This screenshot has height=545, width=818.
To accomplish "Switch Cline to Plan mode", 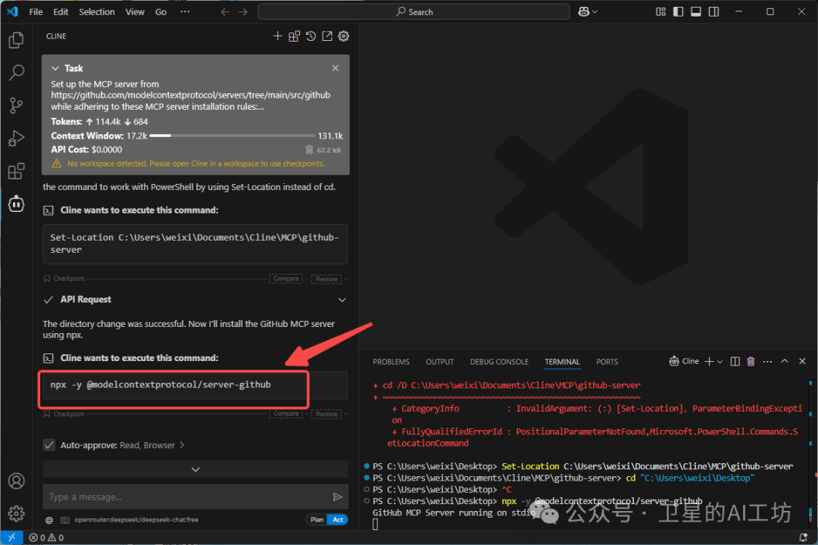I will pos(317,519).
